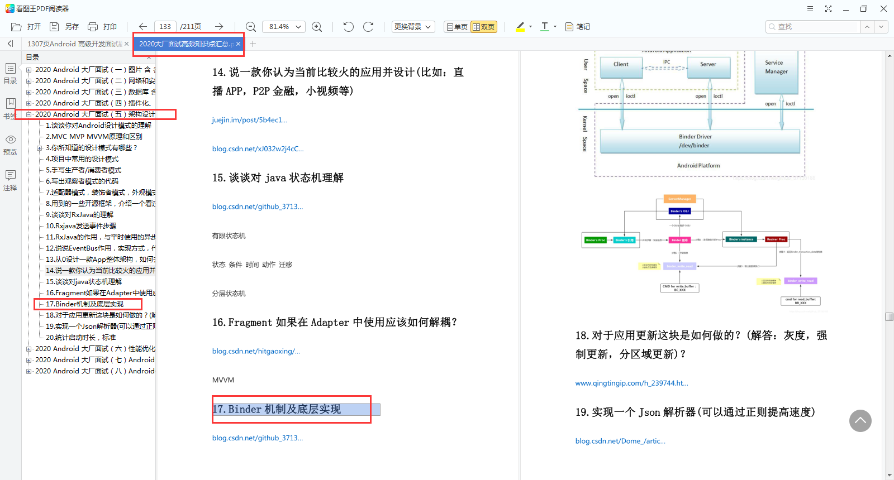Viewport: 894px width, 480px height.
Task: Expand 3.你所知道的设计模式有哪些 node
Action: 40,148
